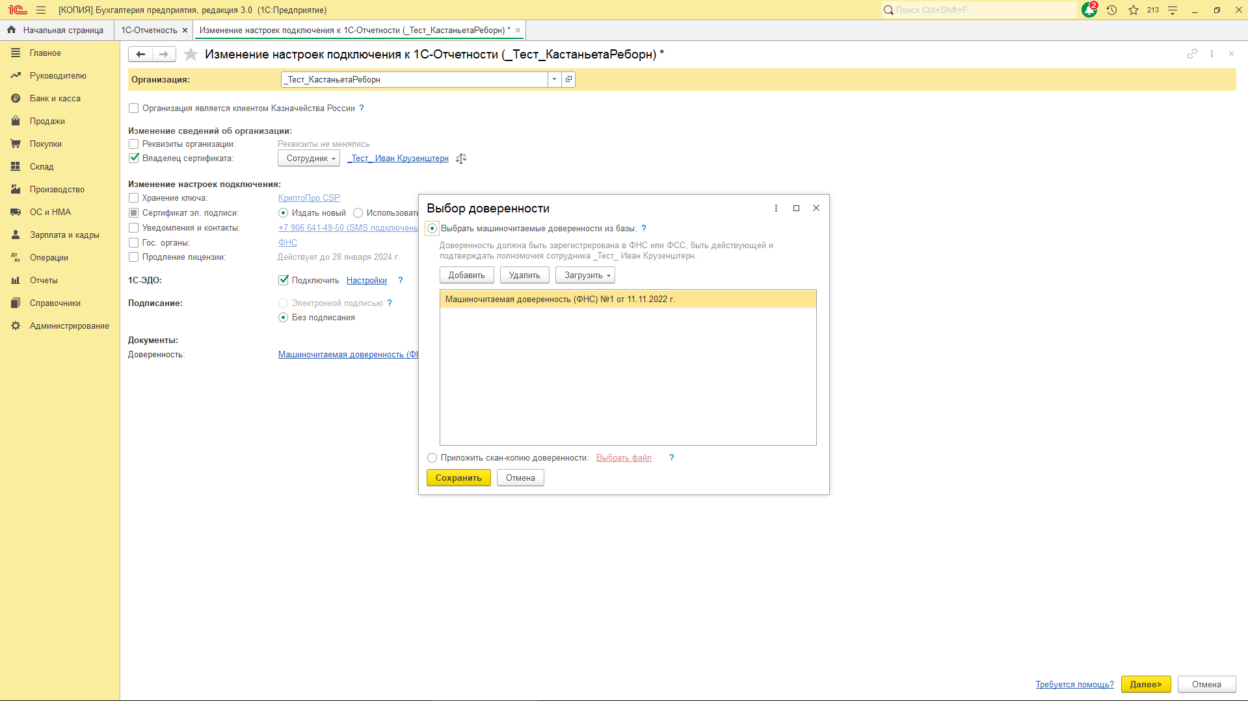The width and height of the screenshot is (1248, 701).
Task: Toggle Реквизиты организации checkbox
Action: pos(134,144)
